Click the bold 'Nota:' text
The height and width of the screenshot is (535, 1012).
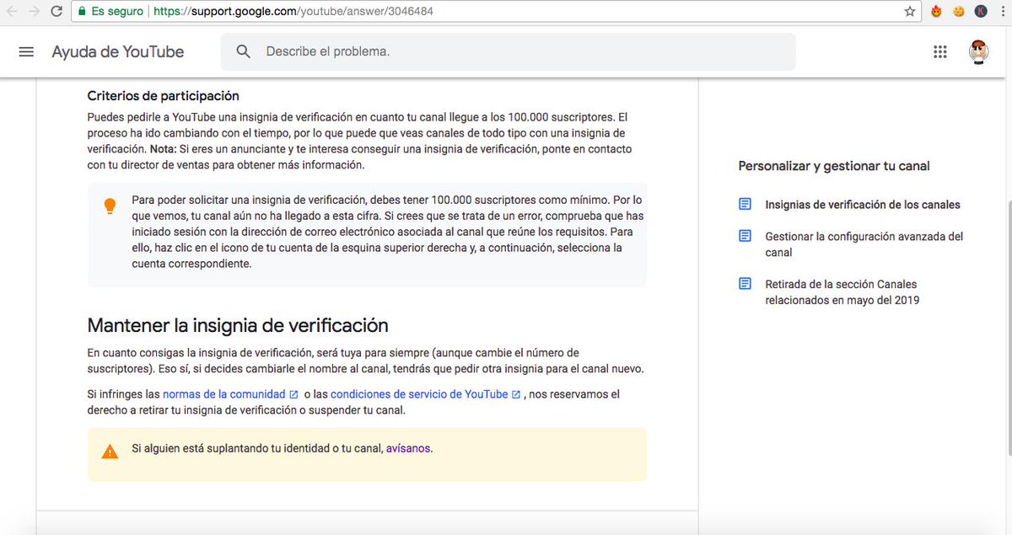point(163,149)
